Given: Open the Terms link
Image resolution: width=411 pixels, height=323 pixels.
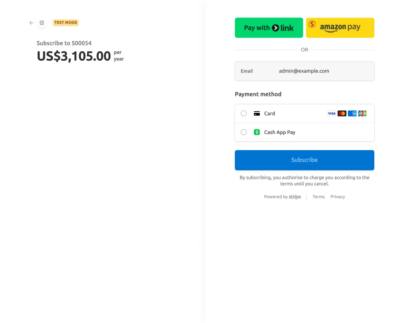Looking at the screenshot, I should (319, 197).
